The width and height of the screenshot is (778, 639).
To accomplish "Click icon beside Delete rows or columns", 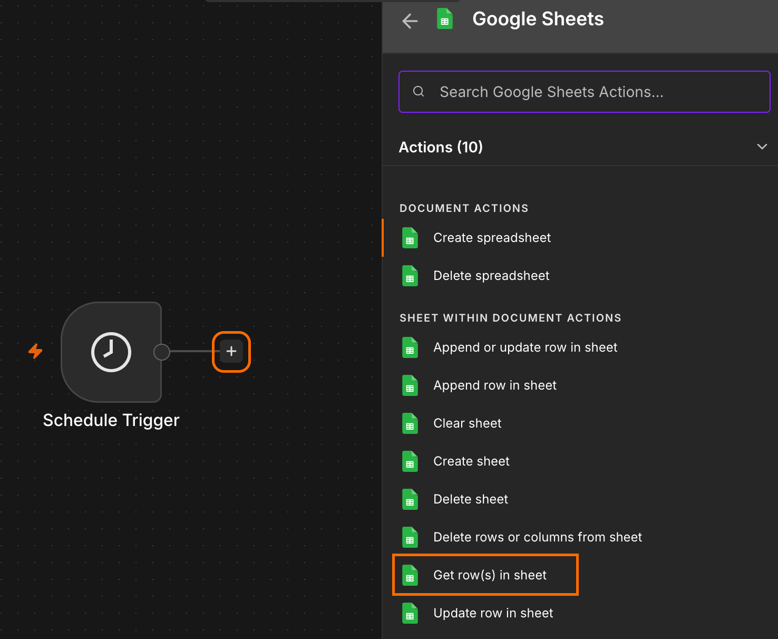I will (410, 537).
